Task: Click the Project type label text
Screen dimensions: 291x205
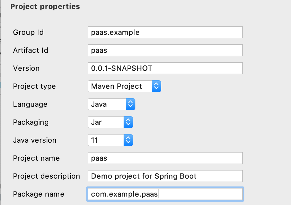Action: [34, 86]
